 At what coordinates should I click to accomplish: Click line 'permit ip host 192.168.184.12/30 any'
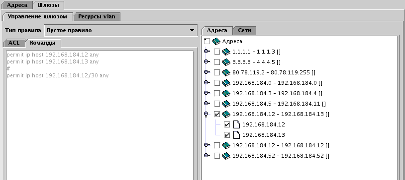coord(58,76)
